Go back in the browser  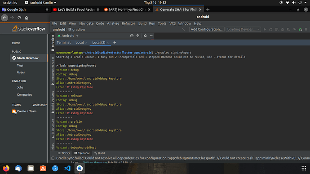(x=4, y=18)
